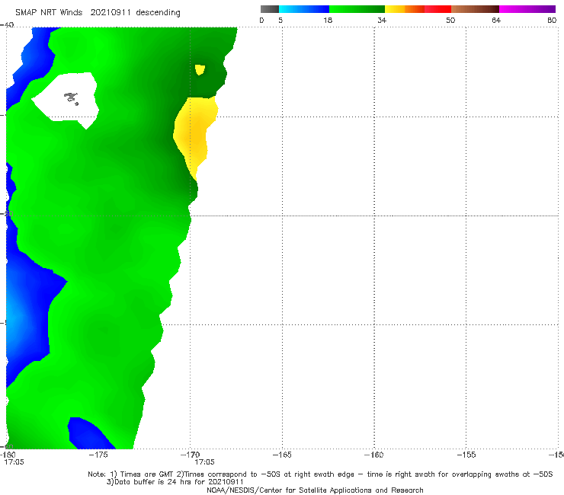564x495 pixels.
Task: Click the word "descending" in the title
Action: (159, 13)
